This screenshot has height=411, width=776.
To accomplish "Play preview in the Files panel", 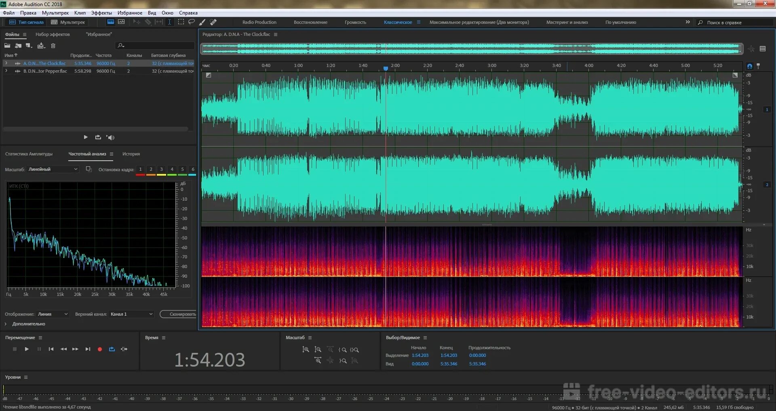I will coord(86,137).
